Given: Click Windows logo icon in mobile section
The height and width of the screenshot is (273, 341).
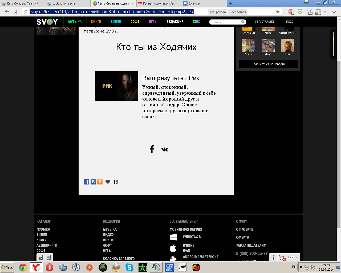Looking at the screenshot, I should pos(173,237).
